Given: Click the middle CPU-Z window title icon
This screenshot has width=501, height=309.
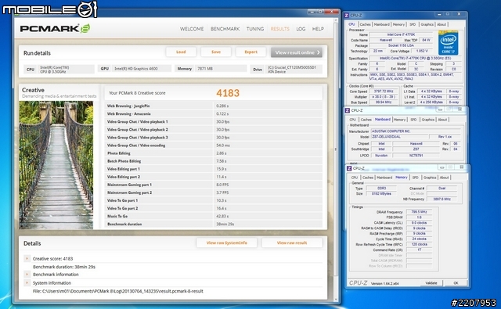Looking at the screenshot, I should point(348,110).
